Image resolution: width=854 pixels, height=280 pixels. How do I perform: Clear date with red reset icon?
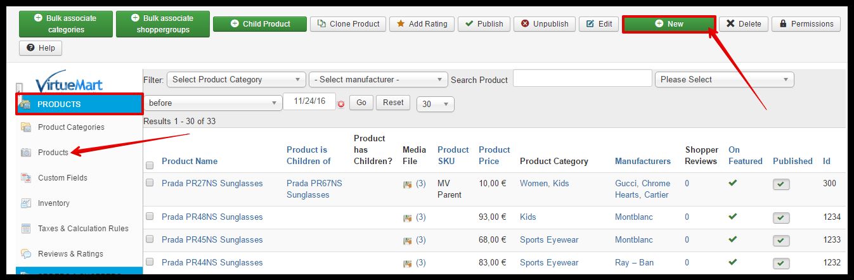341,104
